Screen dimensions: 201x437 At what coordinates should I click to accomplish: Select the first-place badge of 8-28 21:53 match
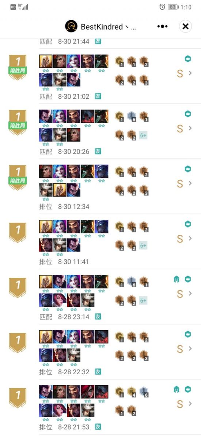coord(18,398)
